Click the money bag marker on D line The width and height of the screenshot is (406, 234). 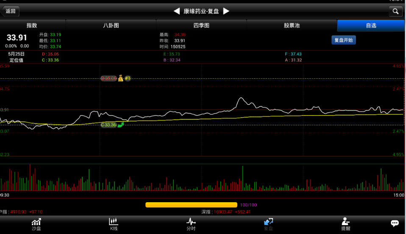(121, 78)
